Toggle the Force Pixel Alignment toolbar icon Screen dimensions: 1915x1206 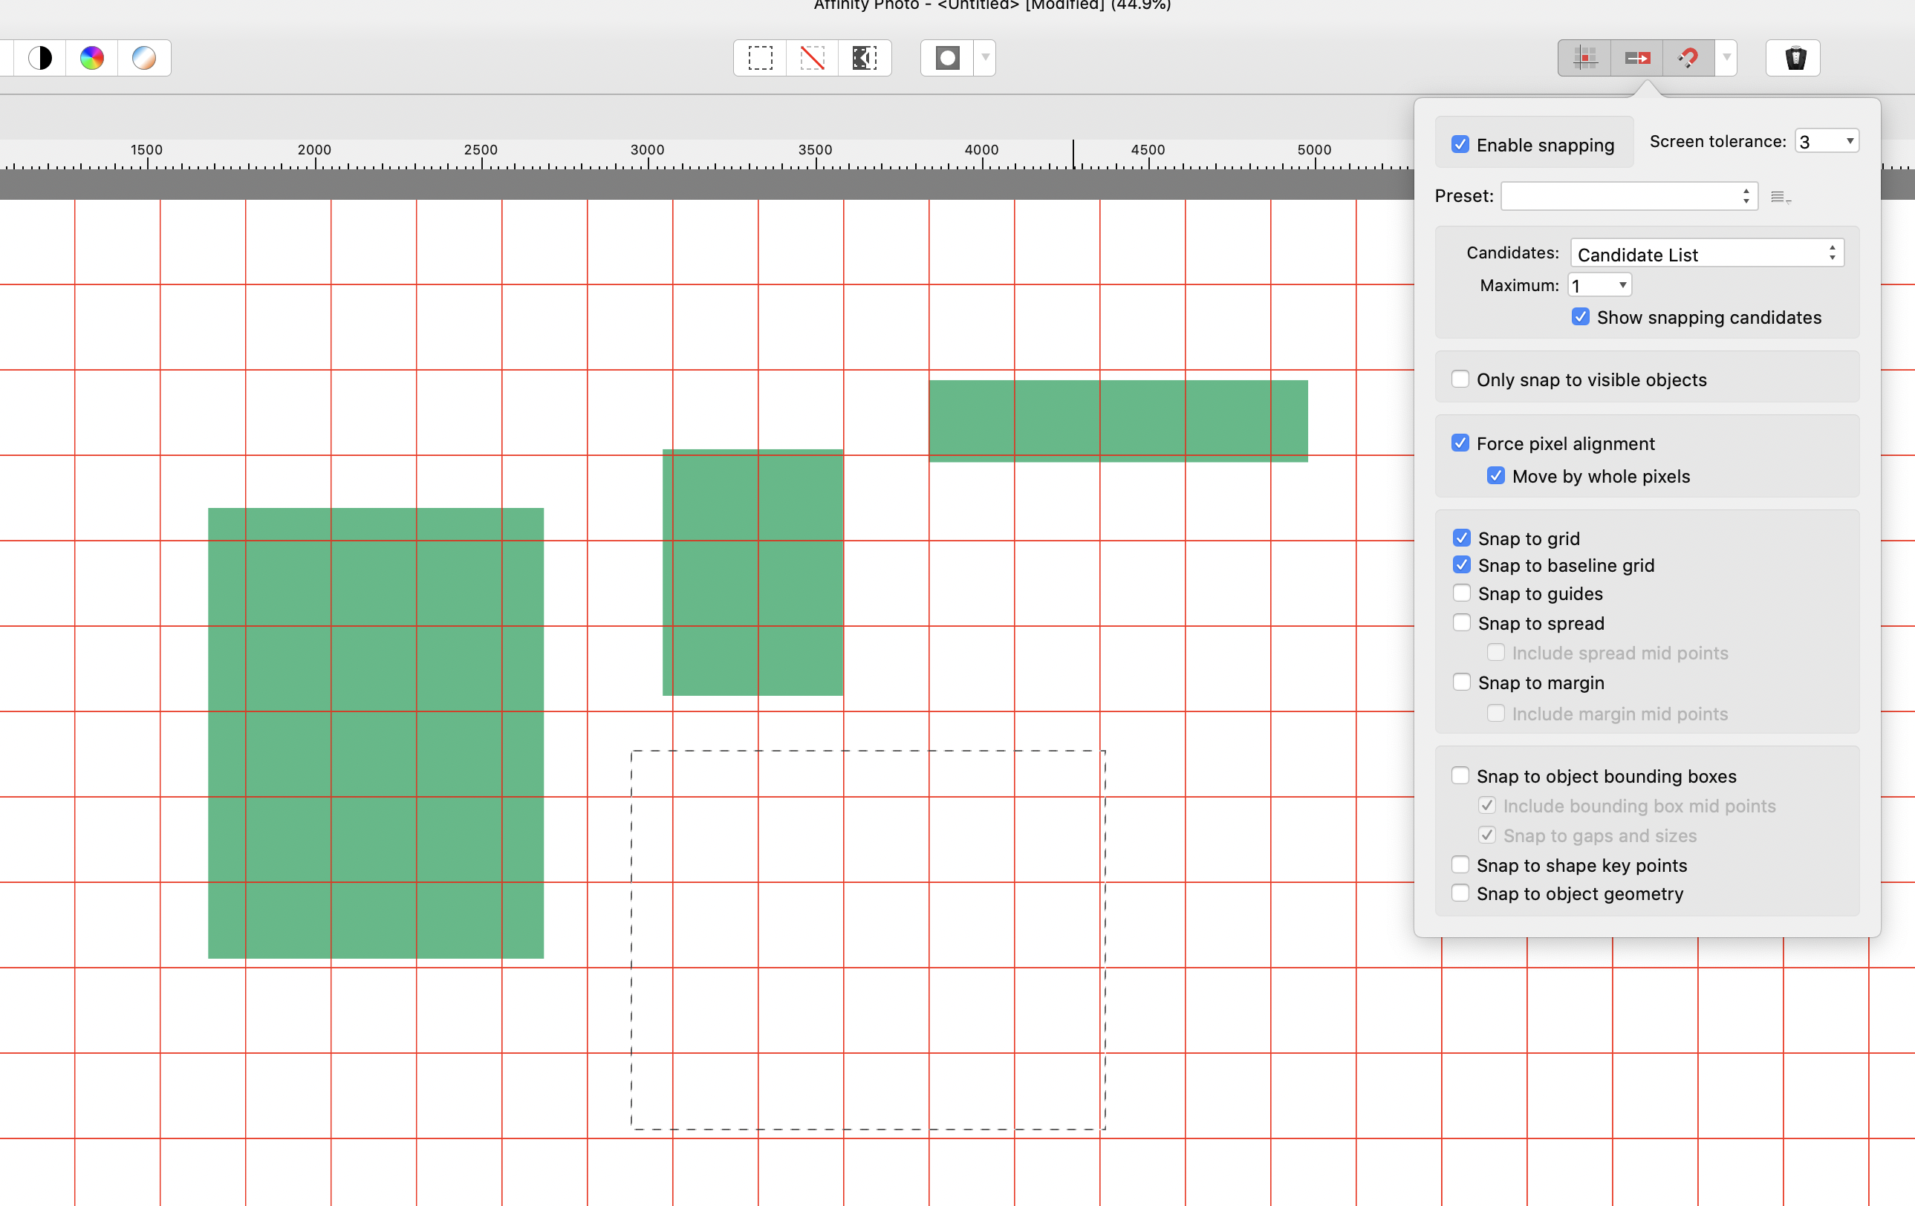tap(1585, 58)
